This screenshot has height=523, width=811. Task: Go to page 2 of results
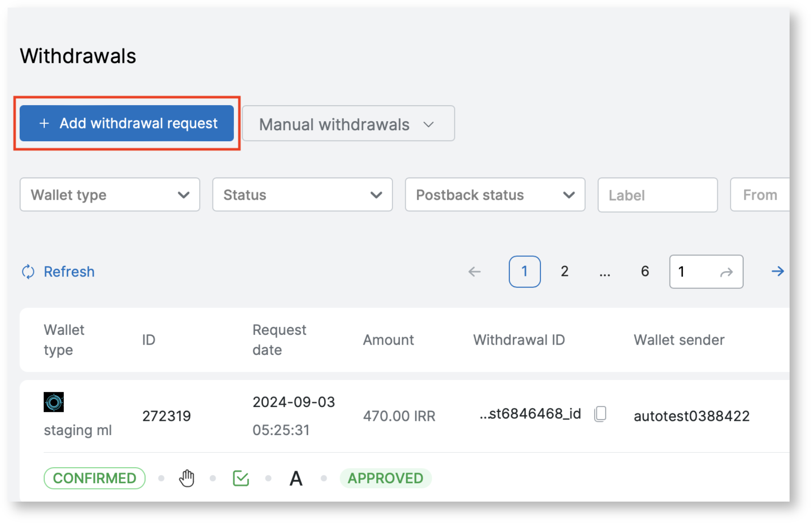(x=565, y=272)
